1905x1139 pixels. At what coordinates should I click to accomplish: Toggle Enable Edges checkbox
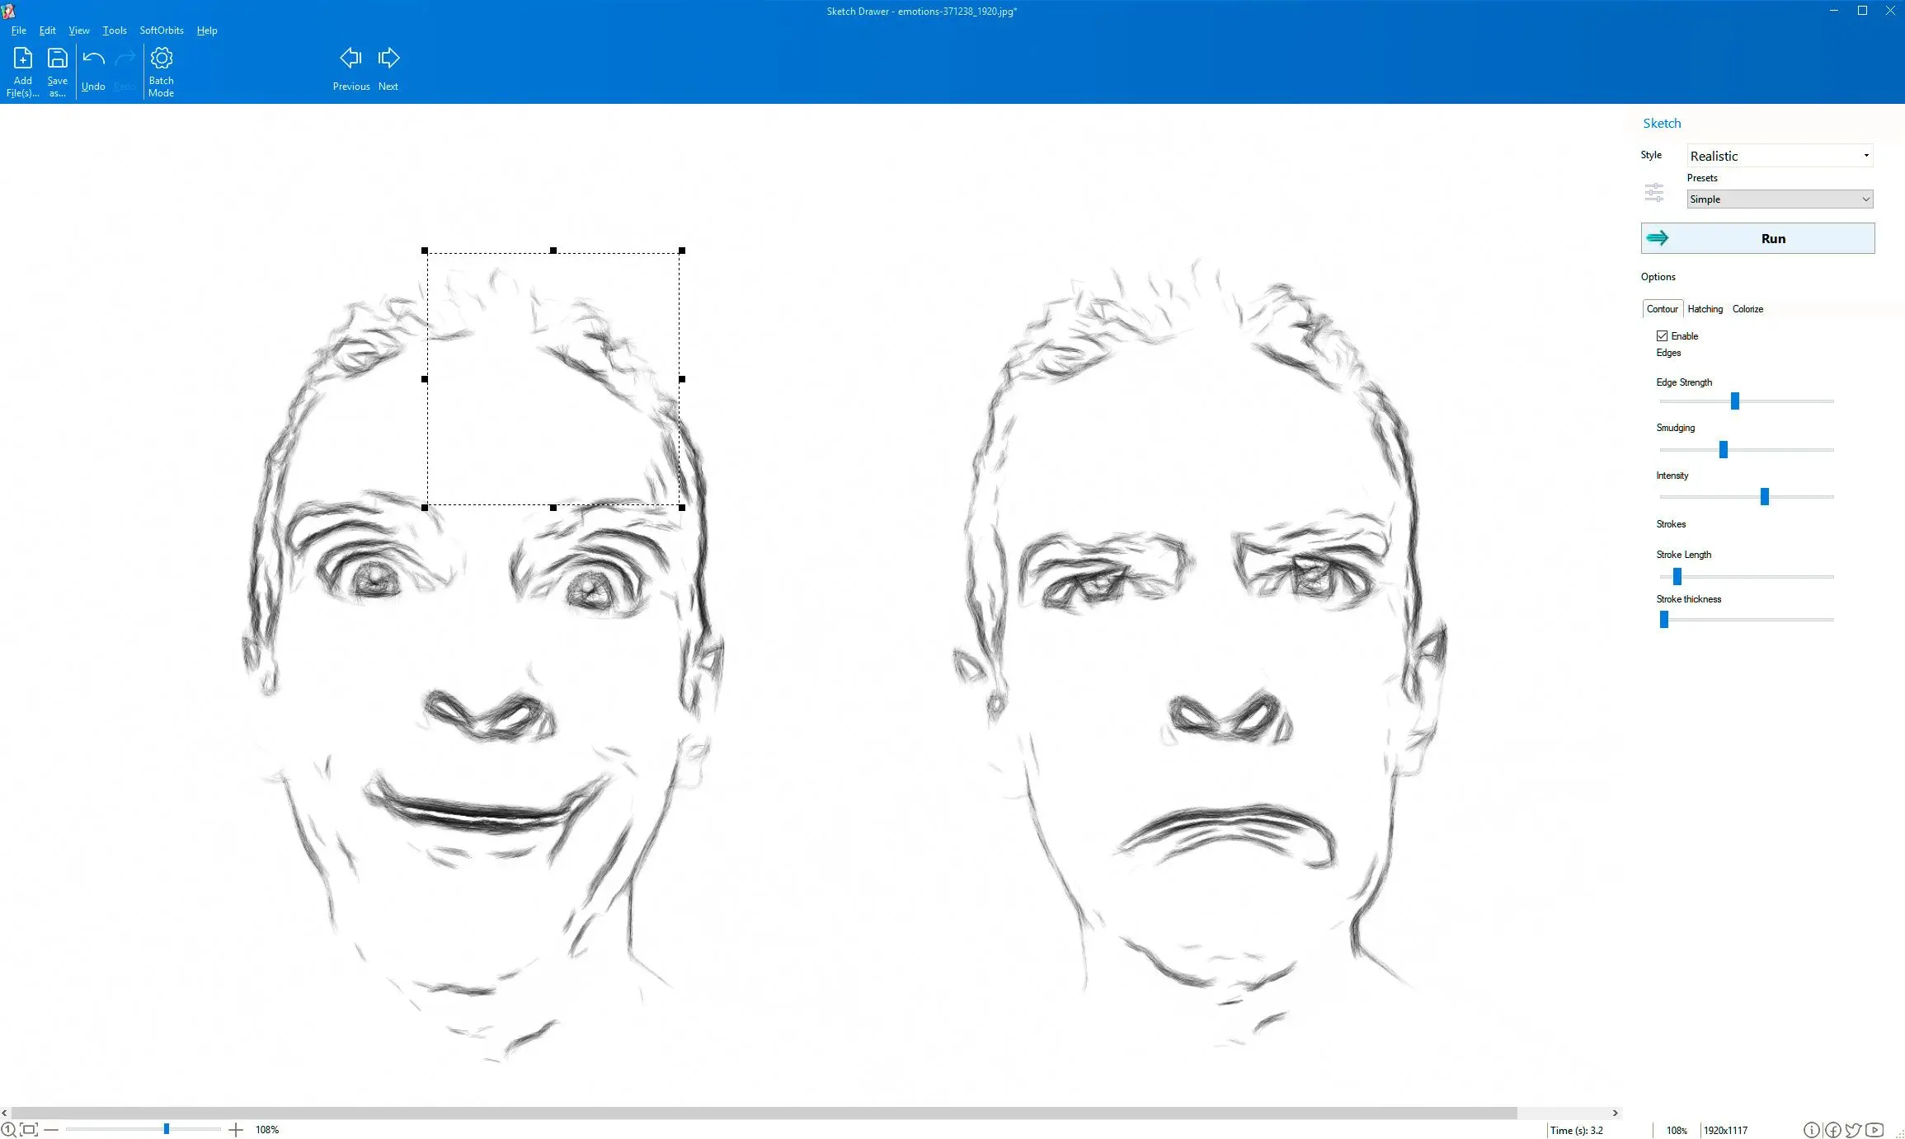pos(1662,336)
